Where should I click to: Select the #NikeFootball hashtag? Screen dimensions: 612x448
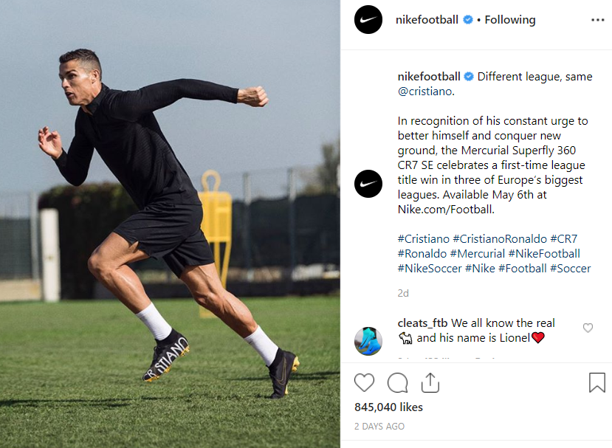(544, 254)
